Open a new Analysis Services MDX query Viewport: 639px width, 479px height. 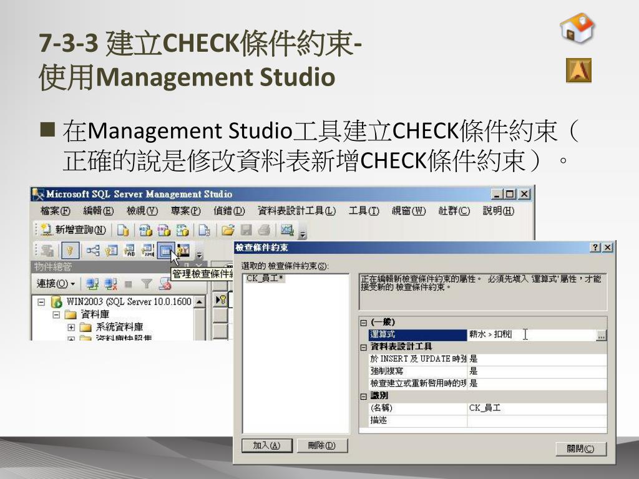click(145, 230)
